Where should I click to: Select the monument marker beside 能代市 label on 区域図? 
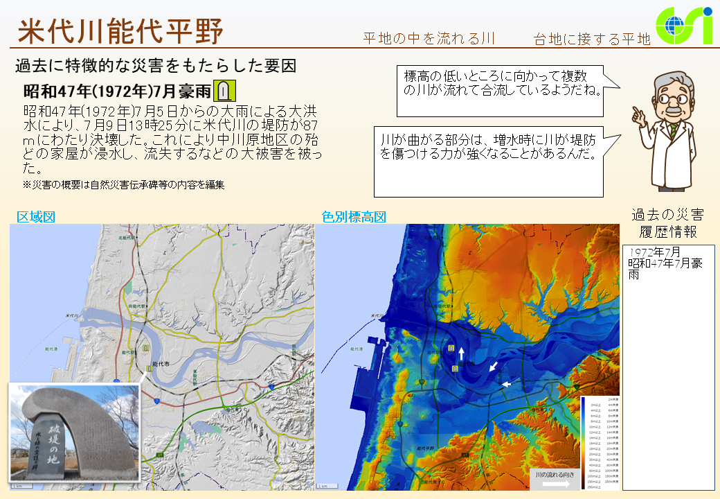(149, 368)
